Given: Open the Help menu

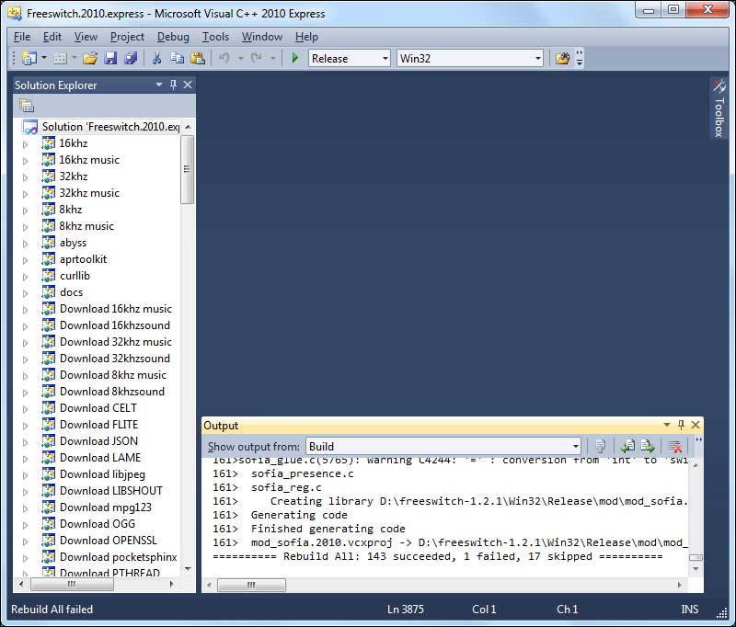Looking at the screenshot, I should [x=306, y=37].
